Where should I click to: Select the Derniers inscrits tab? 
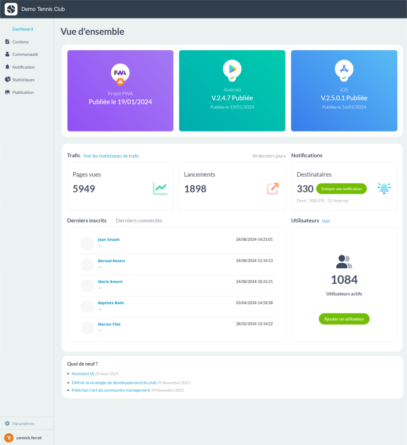[x=87, y=221]
